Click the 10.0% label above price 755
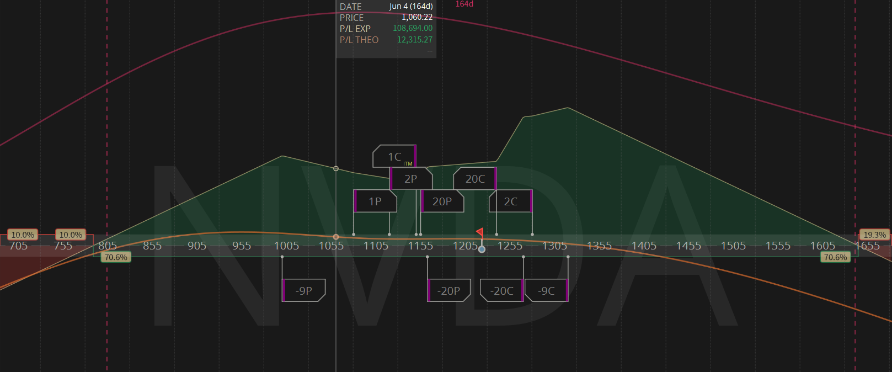The height and width of the screenshot is (372, 892). [x=71, y=235]
